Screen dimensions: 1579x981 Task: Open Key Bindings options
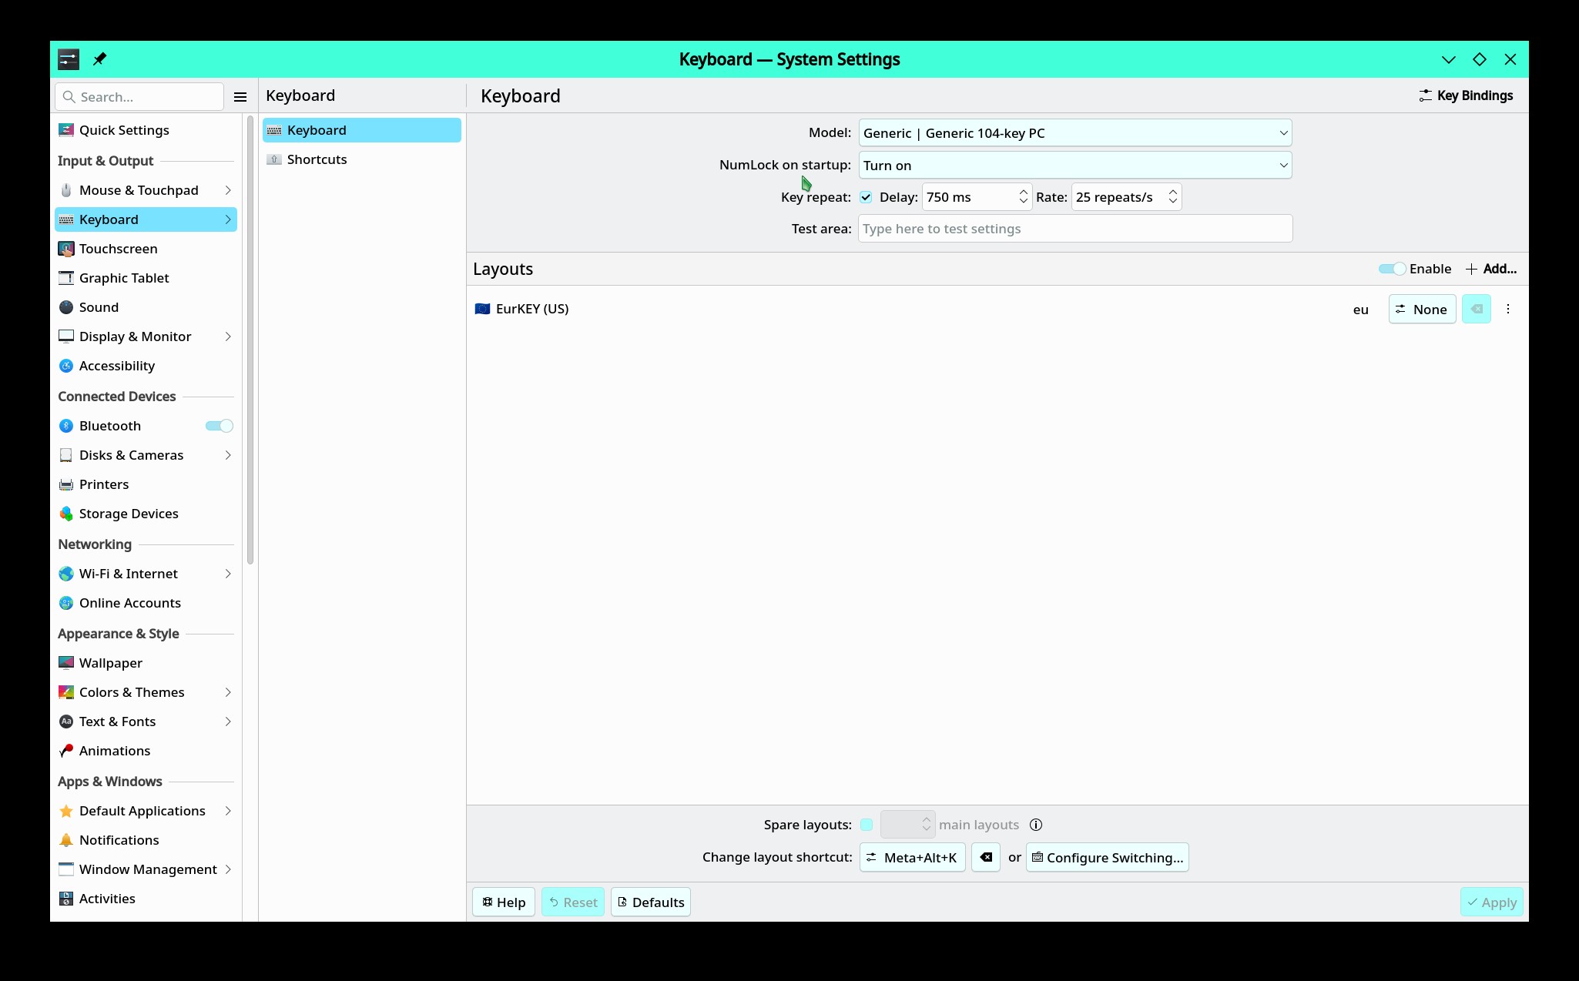[x=1466, y=95]
